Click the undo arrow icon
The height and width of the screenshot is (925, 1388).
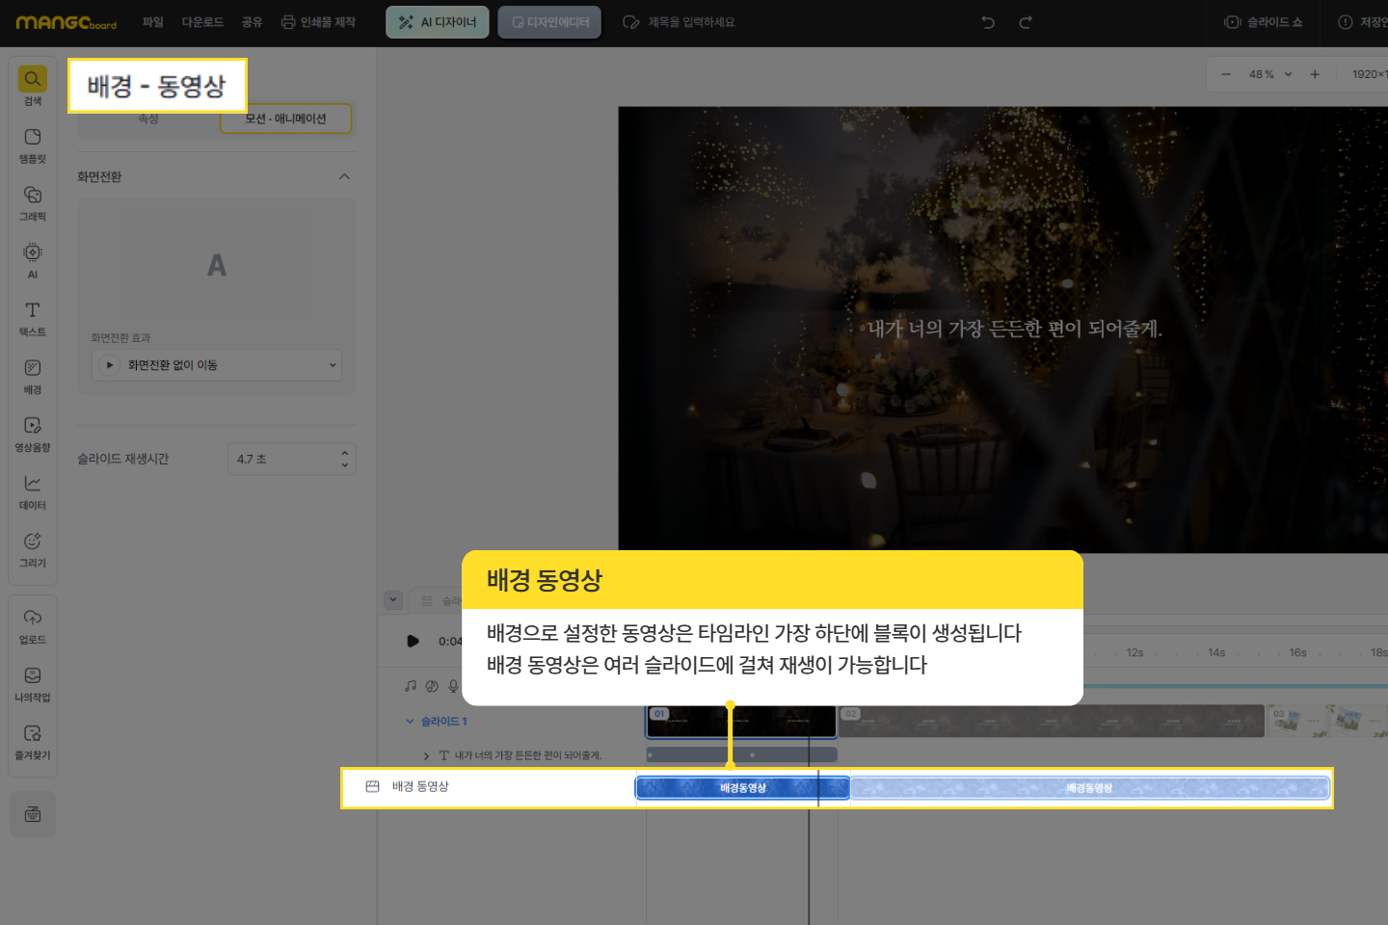click(988, 22)
